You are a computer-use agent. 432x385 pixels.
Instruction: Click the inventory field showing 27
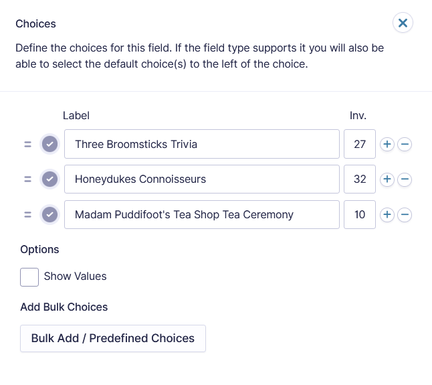tap(360, 144)
